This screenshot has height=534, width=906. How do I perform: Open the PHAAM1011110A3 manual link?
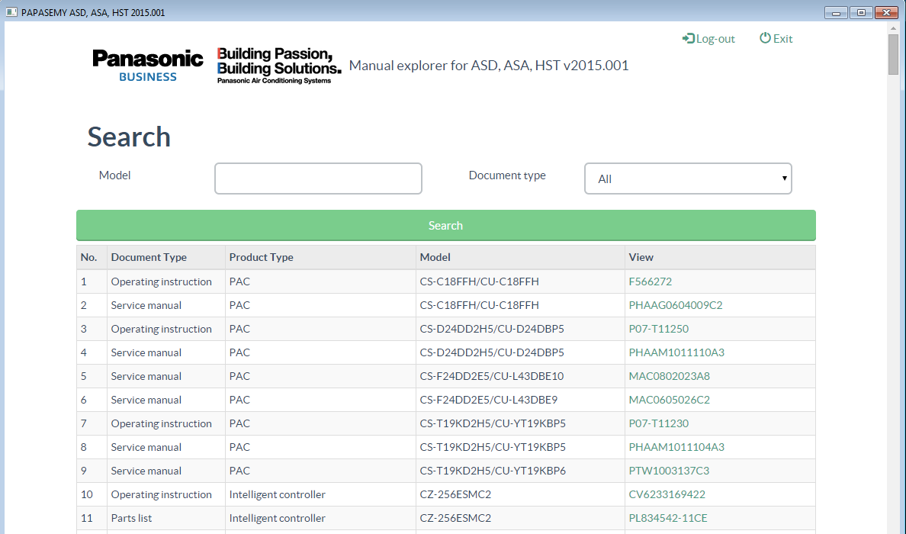pos(676,352)
